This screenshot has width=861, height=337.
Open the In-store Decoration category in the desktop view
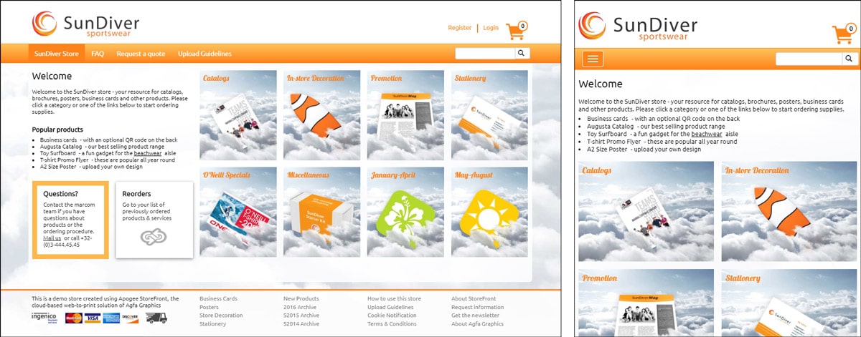pos(322,114)
